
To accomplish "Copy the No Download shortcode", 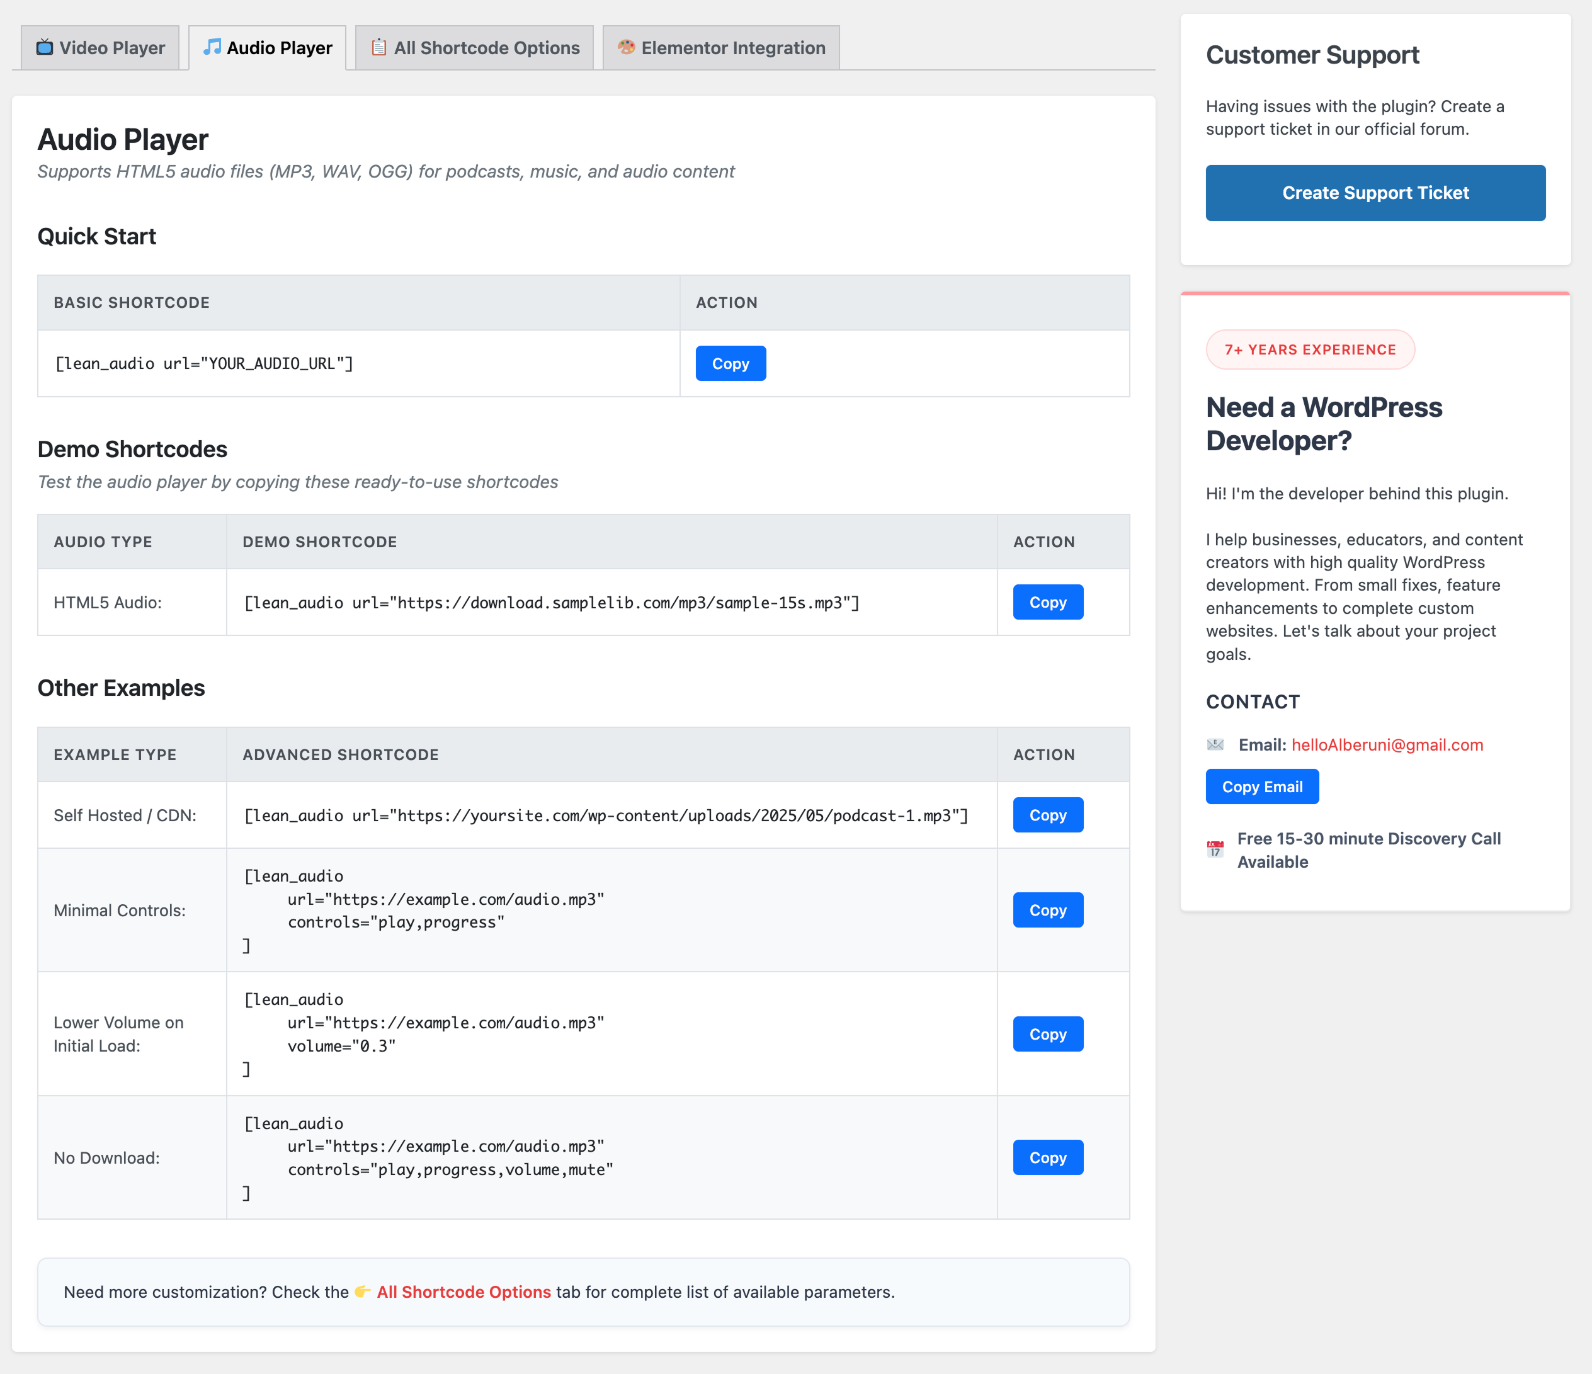I will (1047, 1157).
